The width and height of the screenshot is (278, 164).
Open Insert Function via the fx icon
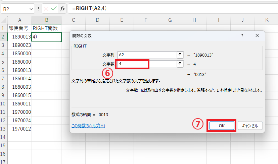62,8
